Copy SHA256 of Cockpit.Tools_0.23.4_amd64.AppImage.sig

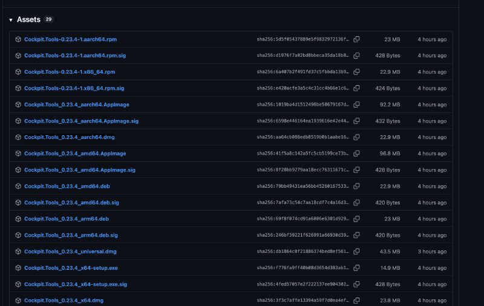[x=356, y=170]
